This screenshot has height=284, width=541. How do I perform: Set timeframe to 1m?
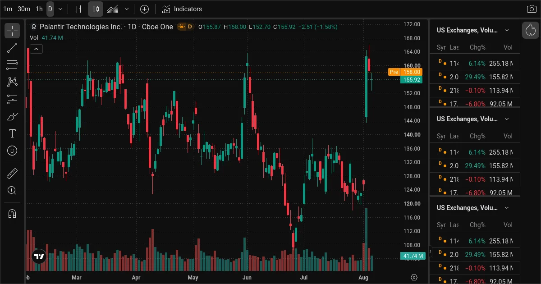pyautogui.click(x=8, y=9)
